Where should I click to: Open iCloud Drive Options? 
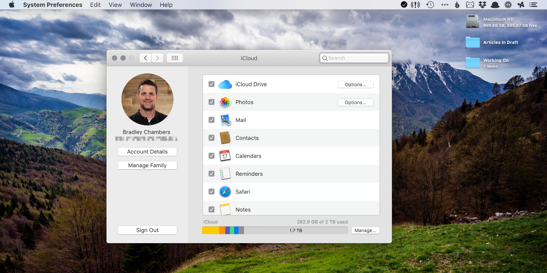(x=356, y=84)
